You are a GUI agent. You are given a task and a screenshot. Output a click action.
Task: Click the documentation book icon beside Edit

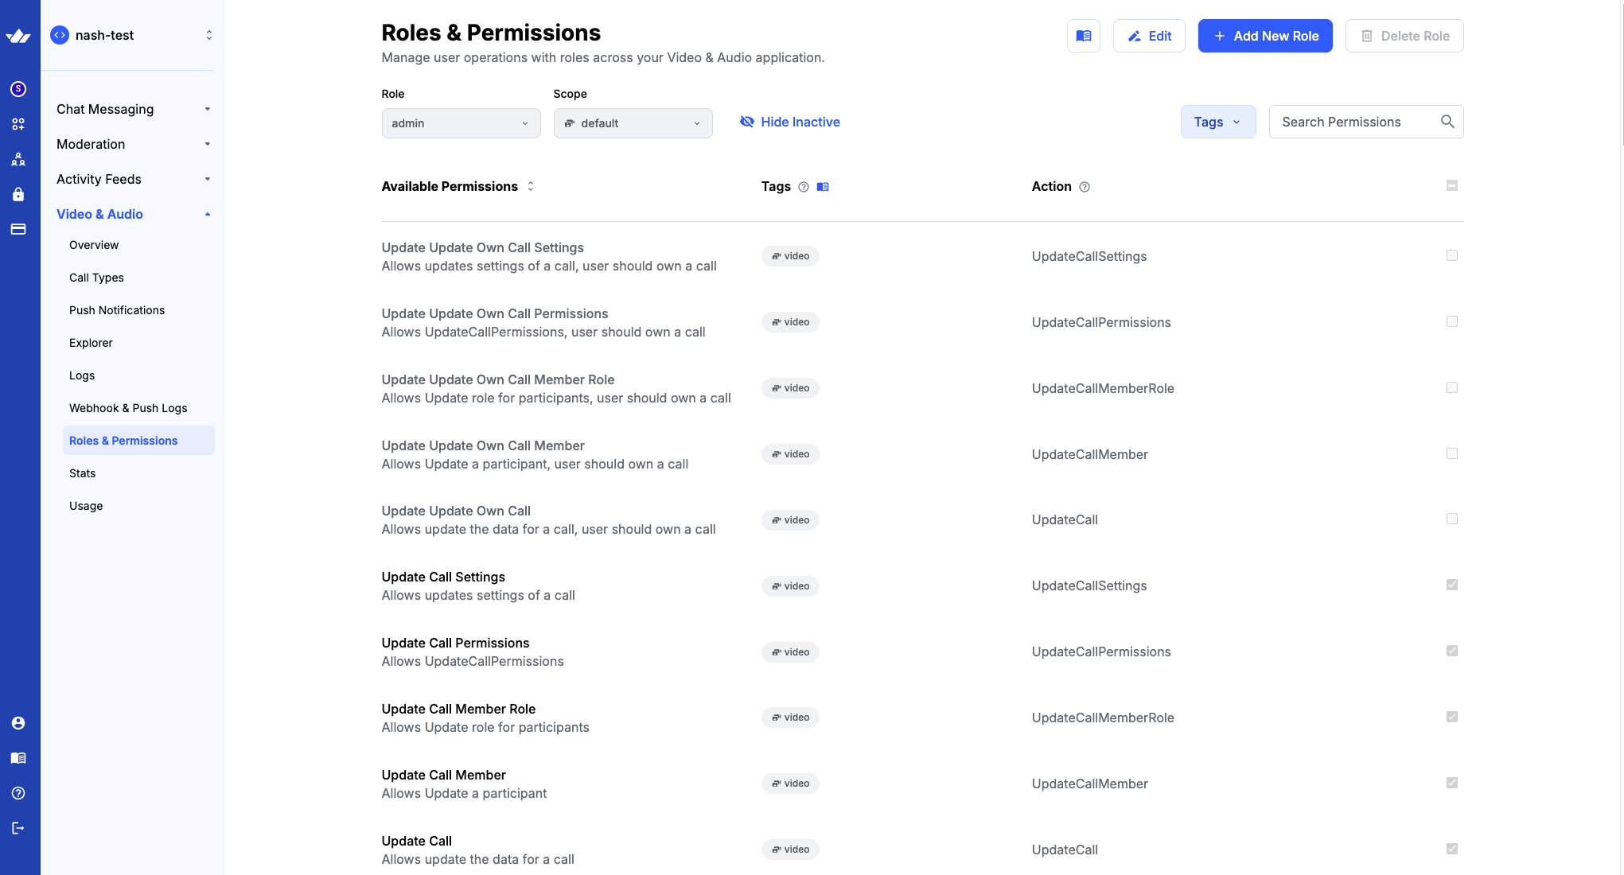tap(1083, 36)
